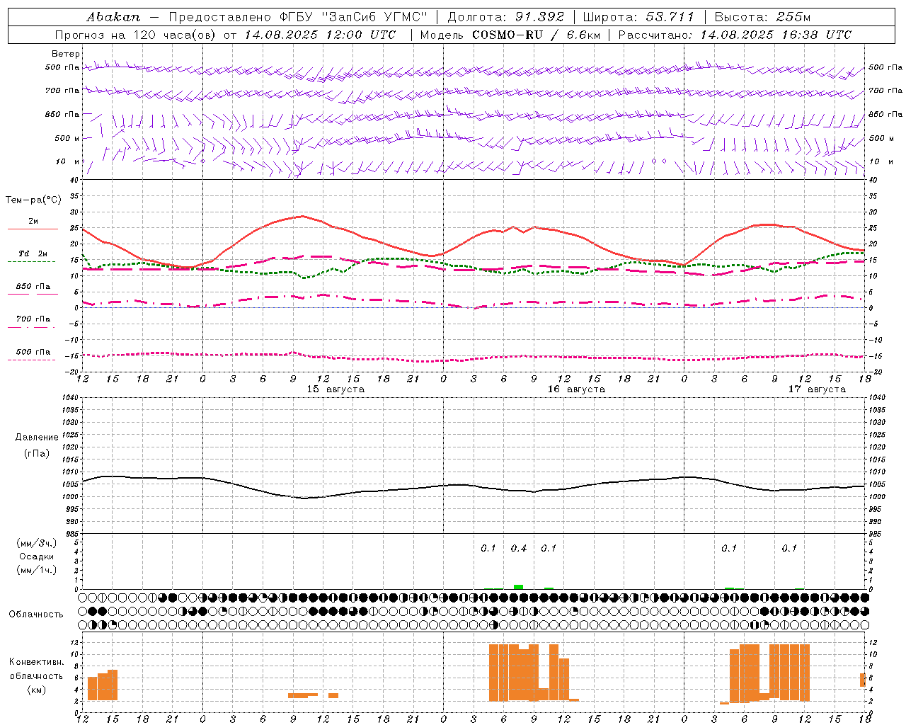Click the "10 м" wind level label on left

pyautogui.click(x=69, y=161)
